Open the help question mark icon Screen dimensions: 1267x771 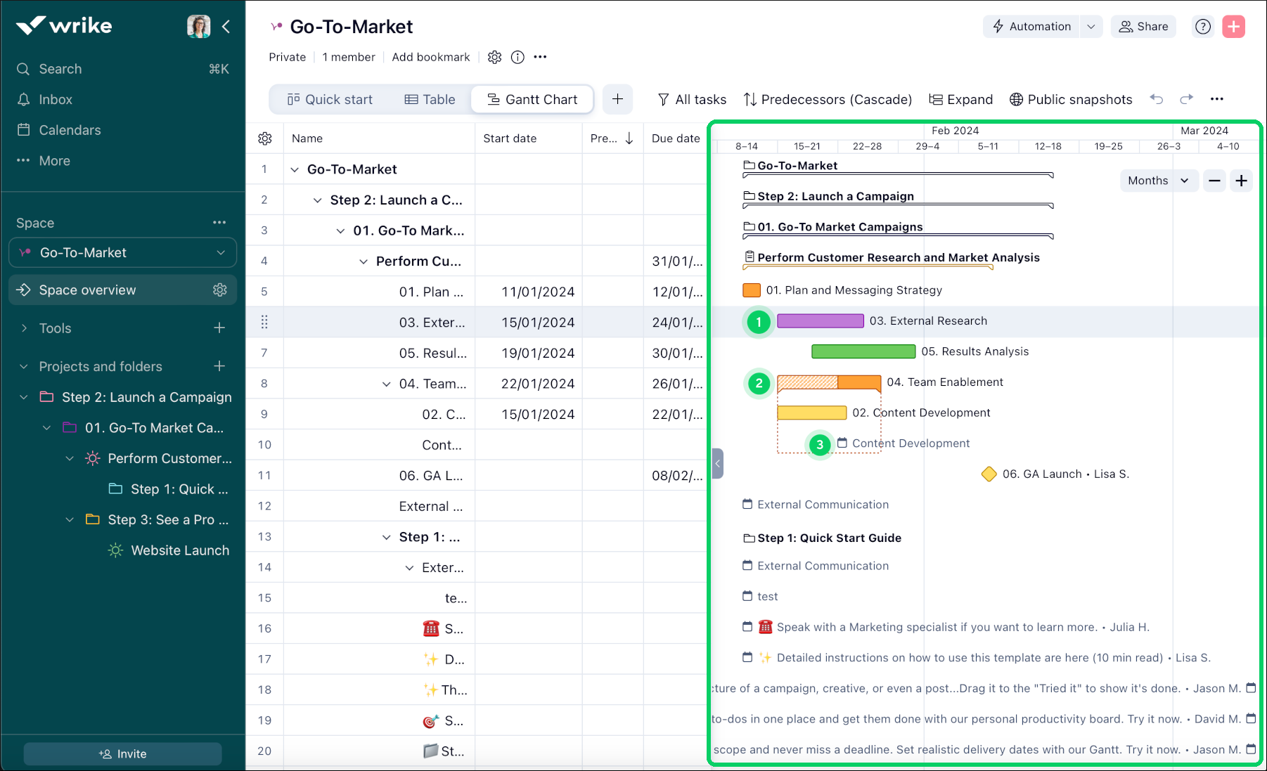tap(1203, 27)
